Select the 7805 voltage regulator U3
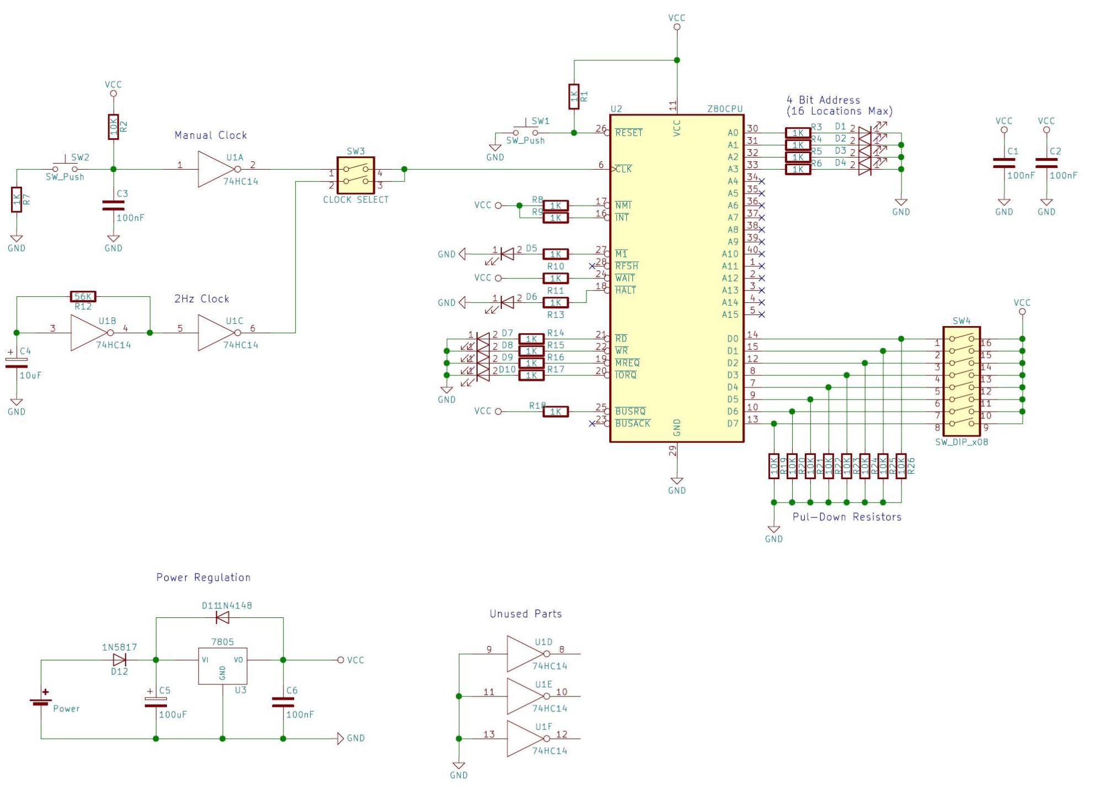The height and width of the screenshot is (792, 1105). [222, 665]
